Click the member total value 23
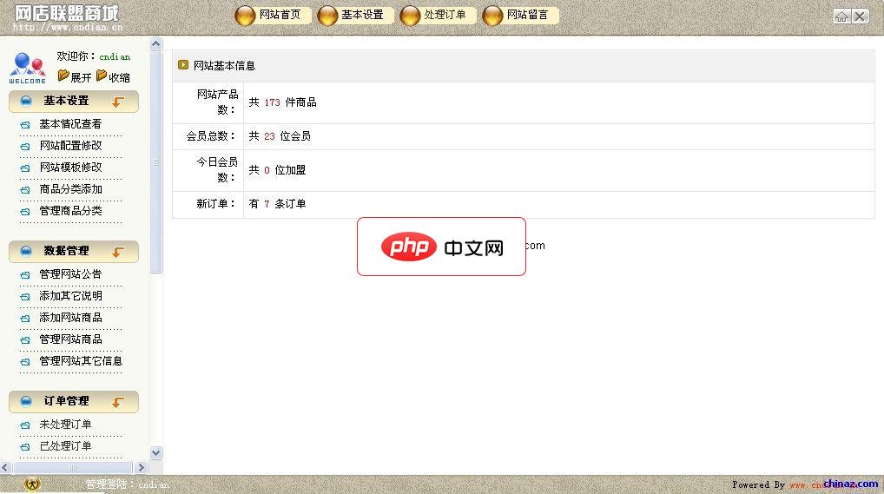The image size is (884, 494). click(269, 136)
